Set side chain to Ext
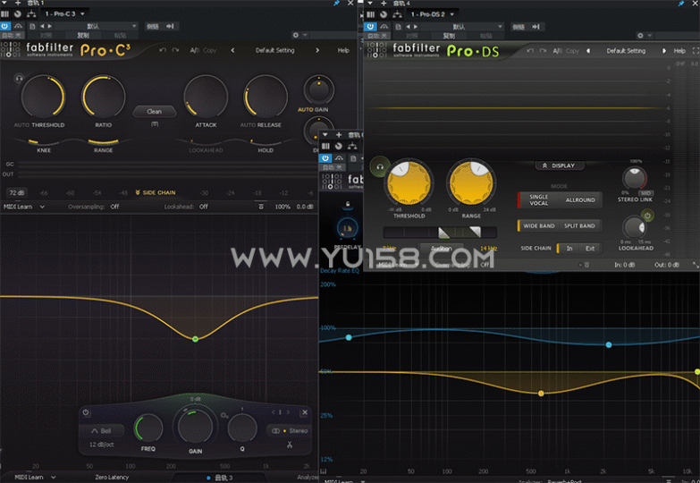Viewport: 700px width, 483px height. click(x=590, y=248)
